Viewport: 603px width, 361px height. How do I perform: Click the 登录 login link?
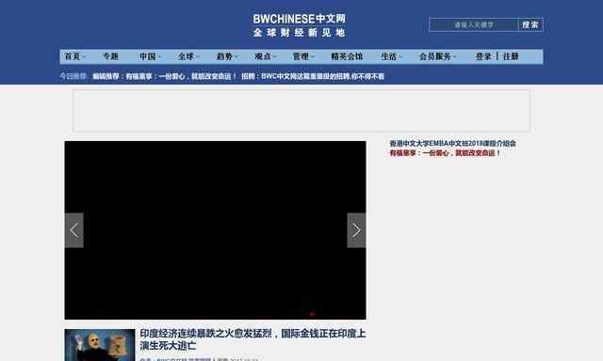[x=483, y=56]
